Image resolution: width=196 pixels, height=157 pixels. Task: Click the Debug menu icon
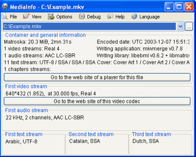pyautogui.click(x=82, y=17)
